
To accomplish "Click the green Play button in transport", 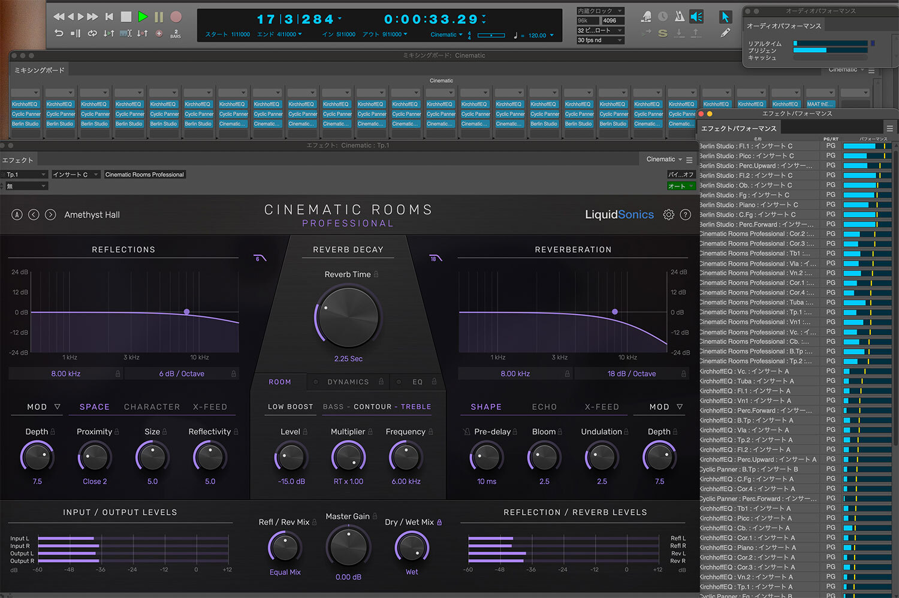I will pyautogui.click(x=143, y=17).
